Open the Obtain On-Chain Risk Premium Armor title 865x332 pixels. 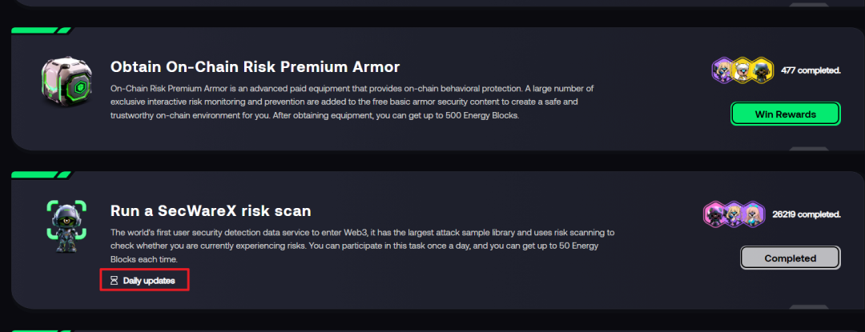point(255,66)
